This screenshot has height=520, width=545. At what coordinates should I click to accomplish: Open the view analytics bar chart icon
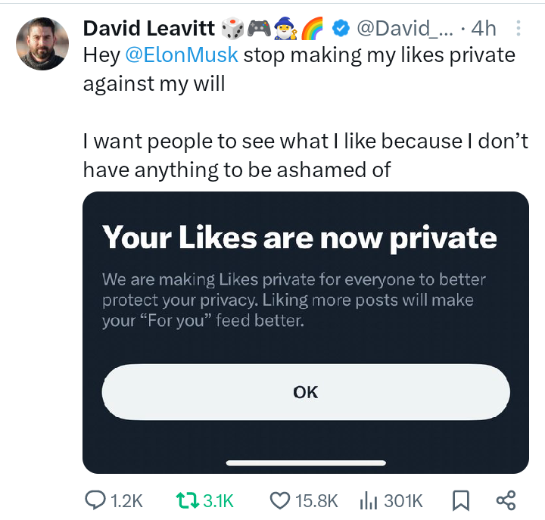coord(369,500)
